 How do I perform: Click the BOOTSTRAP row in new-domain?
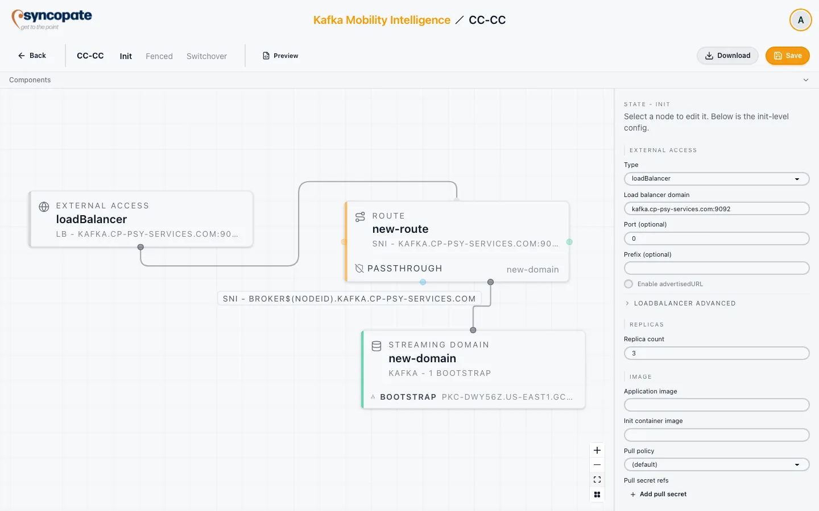point(472,397)
